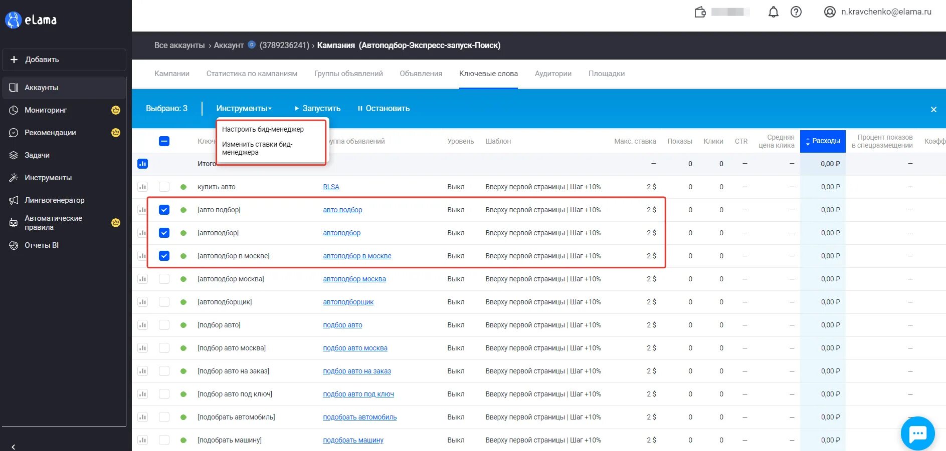Screen dimensions: 946x451
Task: Sort by Расходы column header
Action: [823, 141]
